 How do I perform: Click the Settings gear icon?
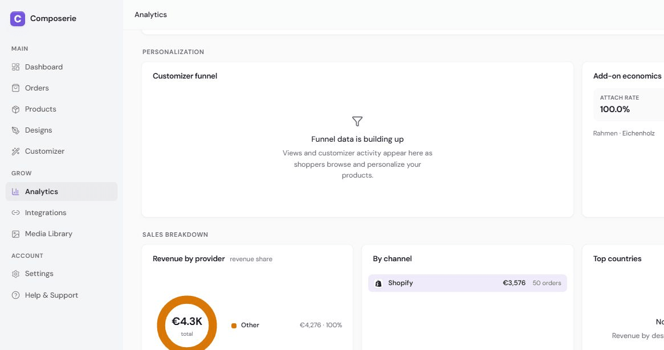(x=15, y=274)
